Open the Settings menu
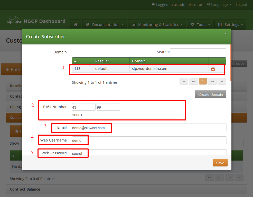Screen dimensions: 253x197 tap(230, 25)
